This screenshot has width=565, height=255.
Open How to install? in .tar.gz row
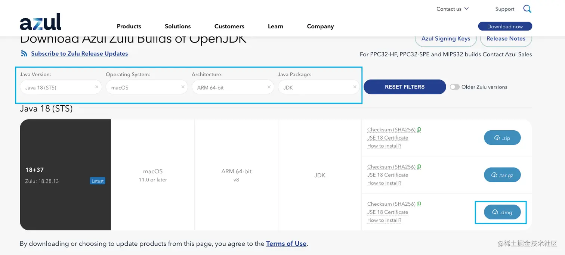384,183
